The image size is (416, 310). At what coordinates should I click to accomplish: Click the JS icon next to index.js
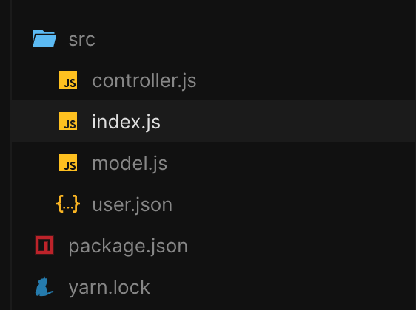pyautogui.click(x=68, y=121)
